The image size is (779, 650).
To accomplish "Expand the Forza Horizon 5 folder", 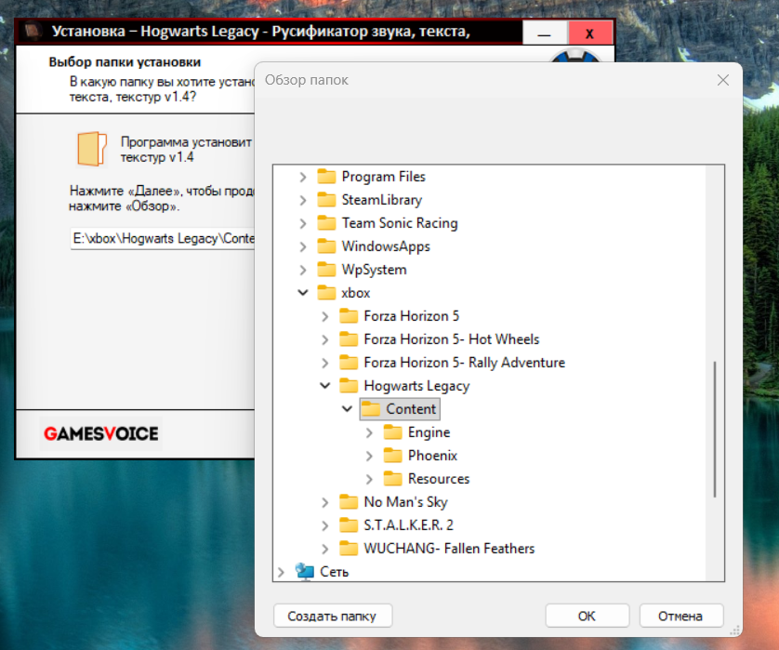I will coord(324,316).
